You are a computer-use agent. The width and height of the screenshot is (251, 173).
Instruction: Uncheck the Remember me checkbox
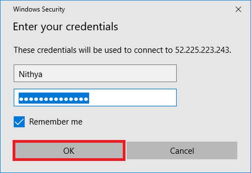(19, 122)
